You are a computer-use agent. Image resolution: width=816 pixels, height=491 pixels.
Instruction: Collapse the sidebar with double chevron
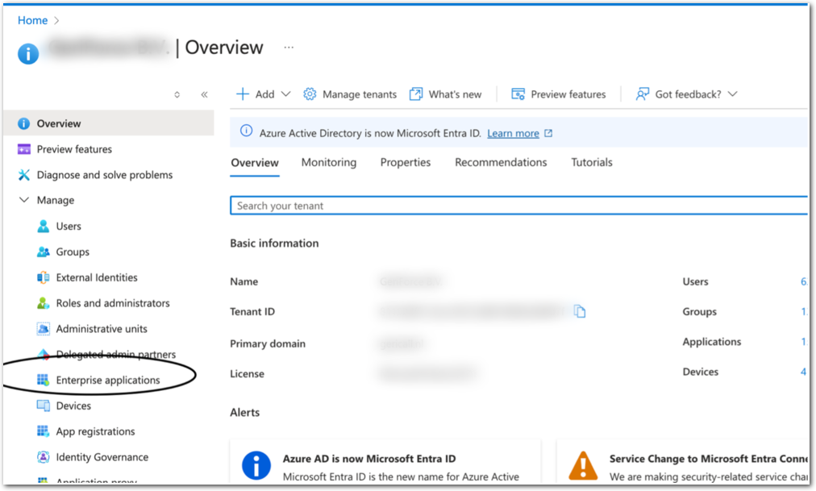click(204, 94)
